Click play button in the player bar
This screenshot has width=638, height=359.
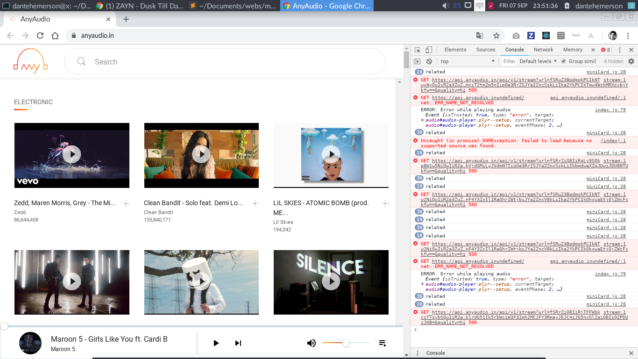(x=216, y=343)
